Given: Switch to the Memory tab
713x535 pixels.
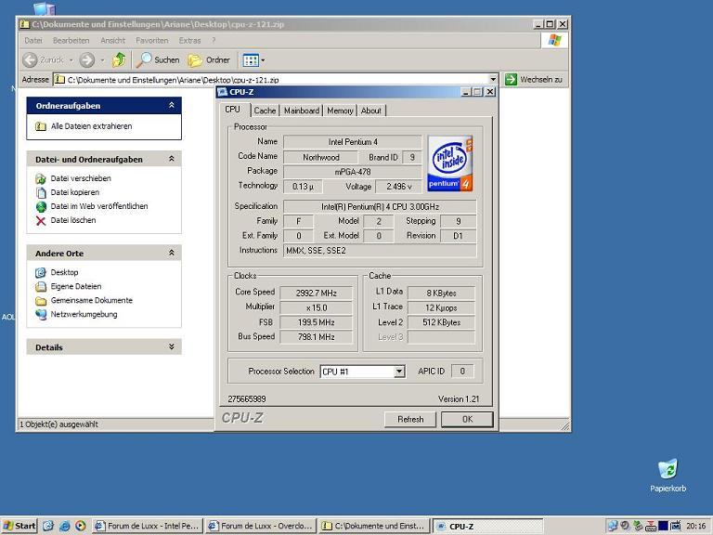Looking at the screenshot, I should [340, 111].
